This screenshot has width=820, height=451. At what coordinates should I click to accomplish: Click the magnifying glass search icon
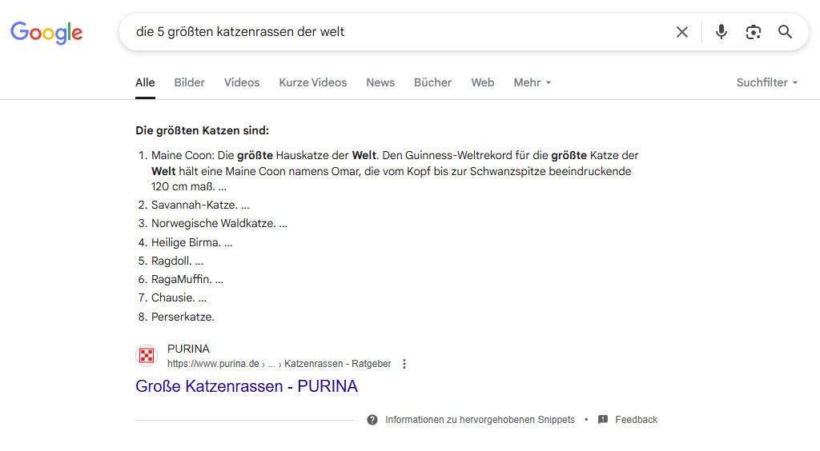785,32
